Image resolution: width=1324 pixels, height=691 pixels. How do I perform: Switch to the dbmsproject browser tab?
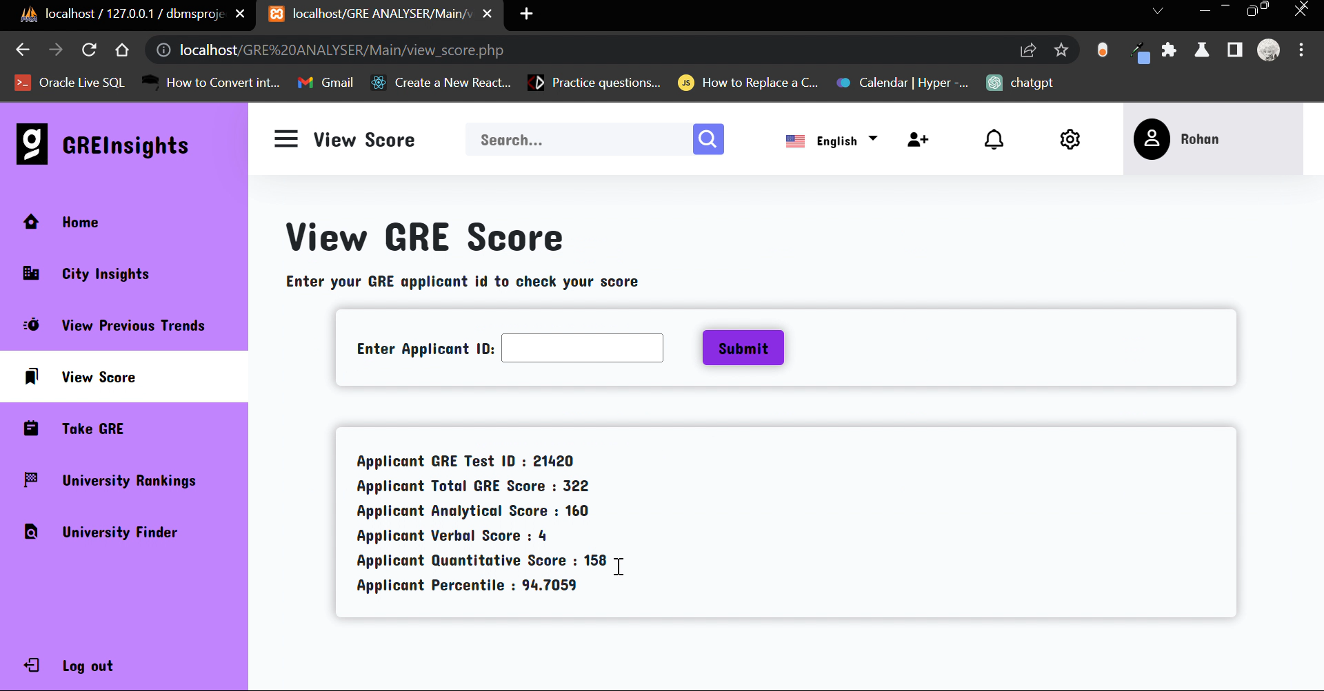[124, 14]
